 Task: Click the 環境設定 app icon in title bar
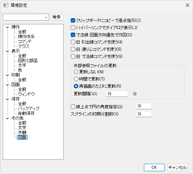coord(5,5)
